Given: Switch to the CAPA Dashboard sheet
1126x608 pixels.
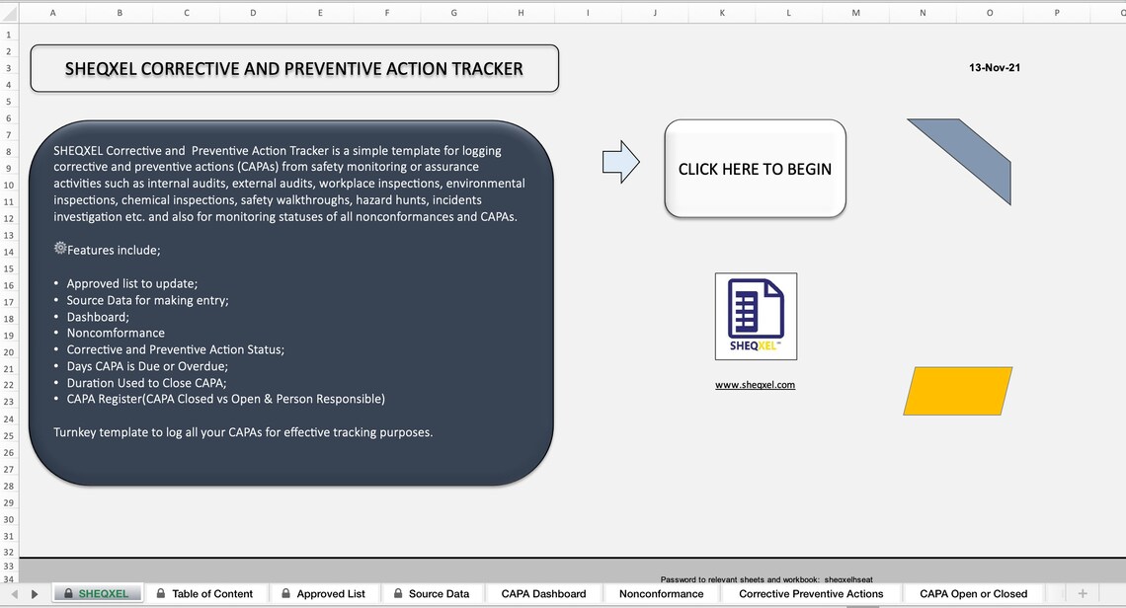Looking at the screenshot, I should pos(542,593).
